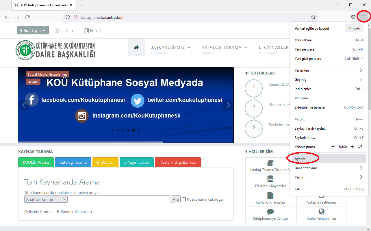Open the Twitter icon in banner

click(x=138, y=100)
